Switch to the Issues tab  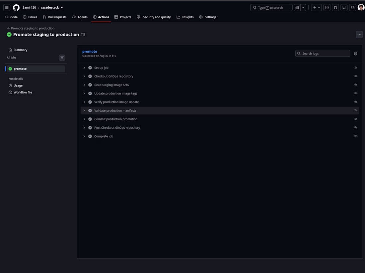point(30,17)
